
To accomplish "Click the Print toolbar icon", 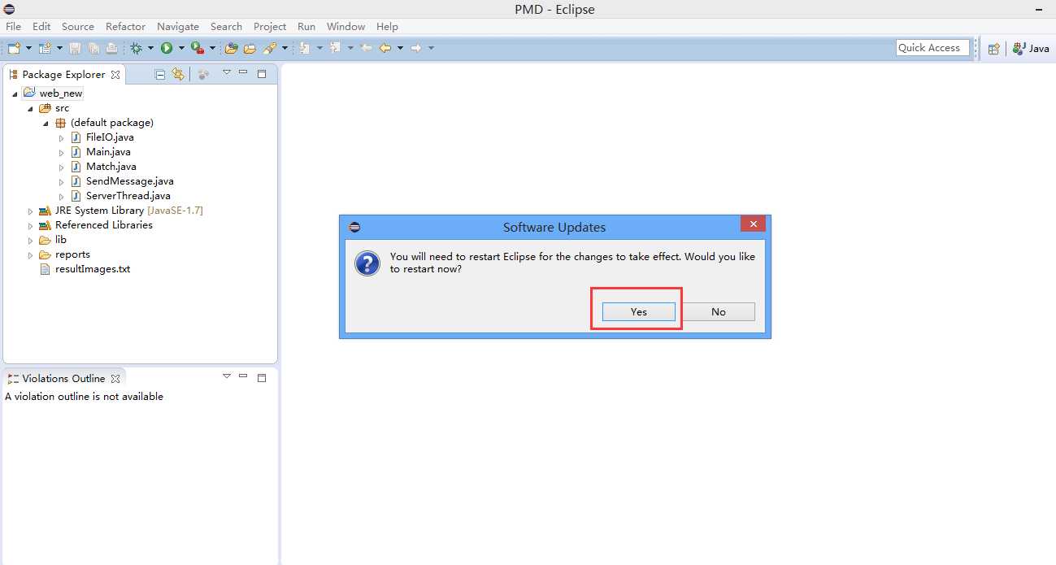I will click(x=111, y=48).
